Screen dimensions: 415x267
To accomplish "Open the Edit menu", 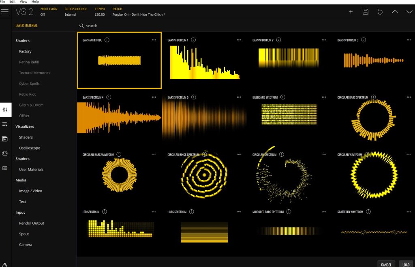I will click(13, 2).
